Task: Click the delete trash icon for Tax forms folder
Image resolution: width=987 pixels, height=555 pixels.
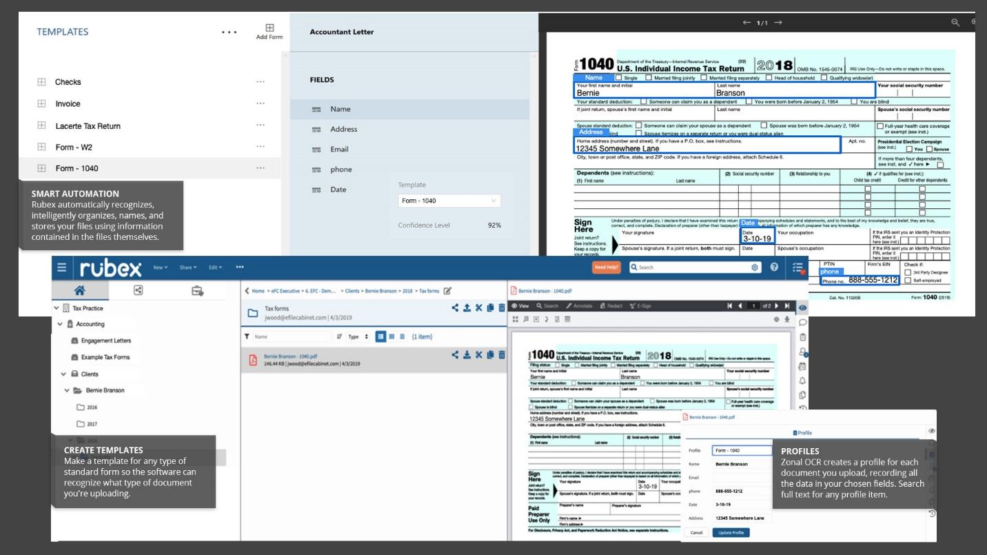Action: point(501,307)
